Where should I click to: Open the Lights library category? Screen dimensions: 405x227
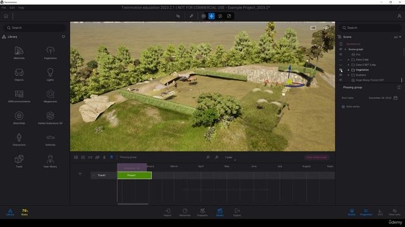[50, 74]
